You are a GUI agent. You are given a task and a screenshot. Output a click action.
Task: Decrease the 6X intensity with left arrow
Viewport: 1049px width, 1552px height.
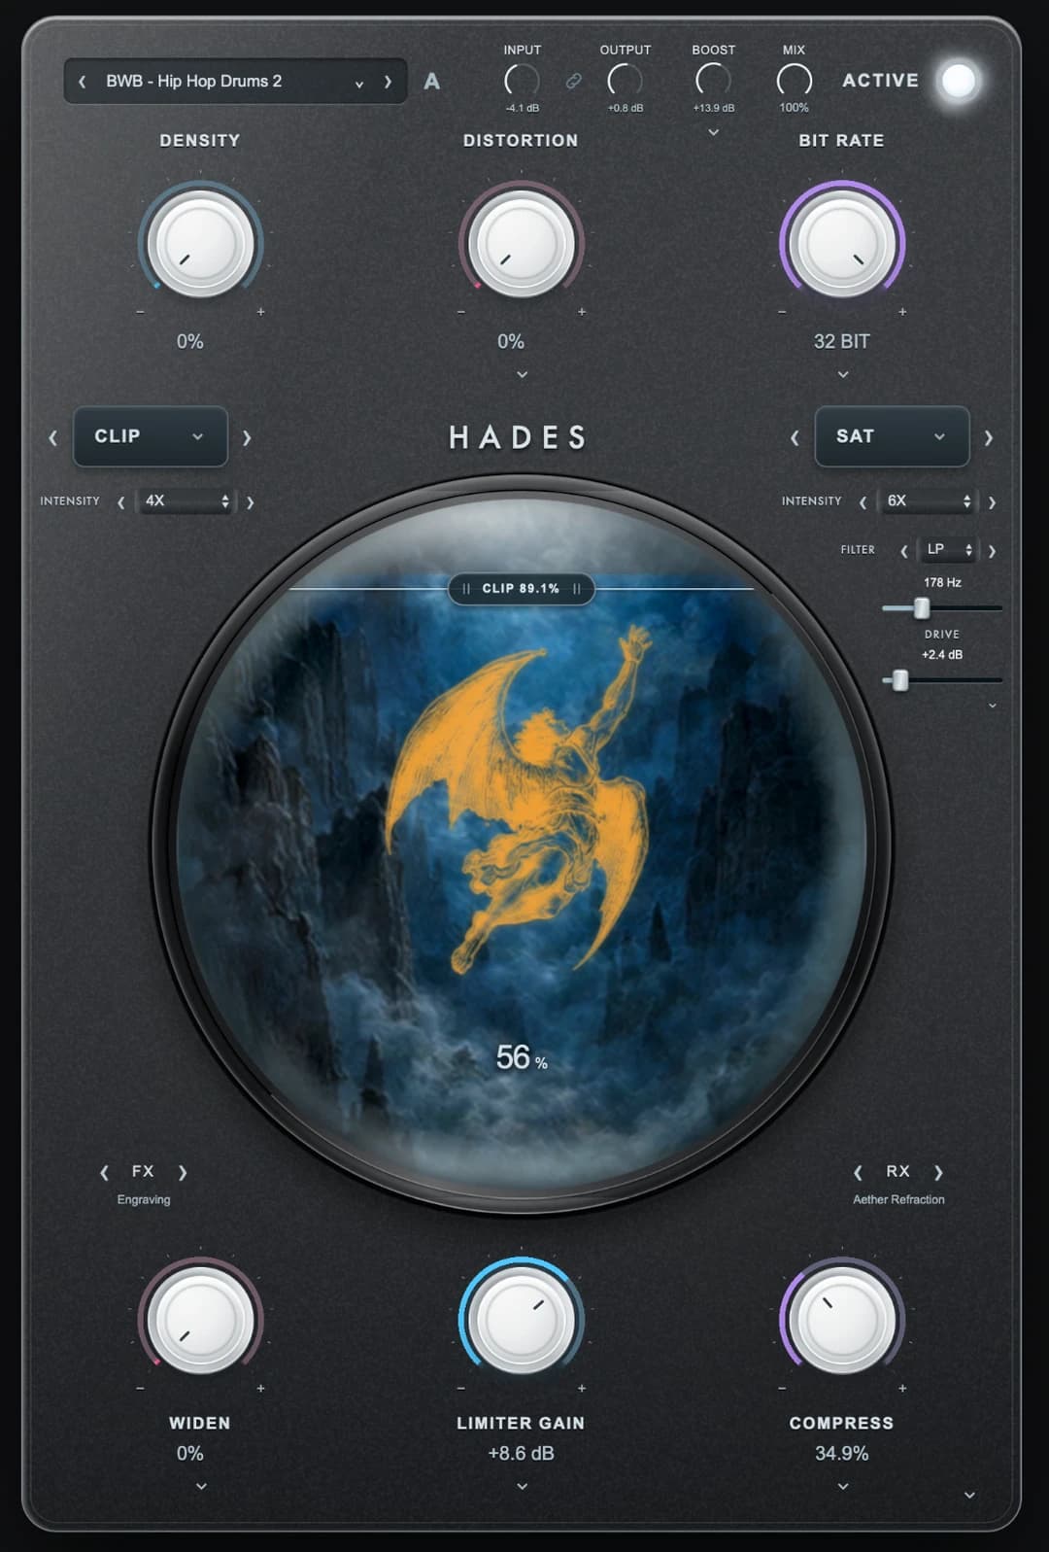(x=863, y=502)
